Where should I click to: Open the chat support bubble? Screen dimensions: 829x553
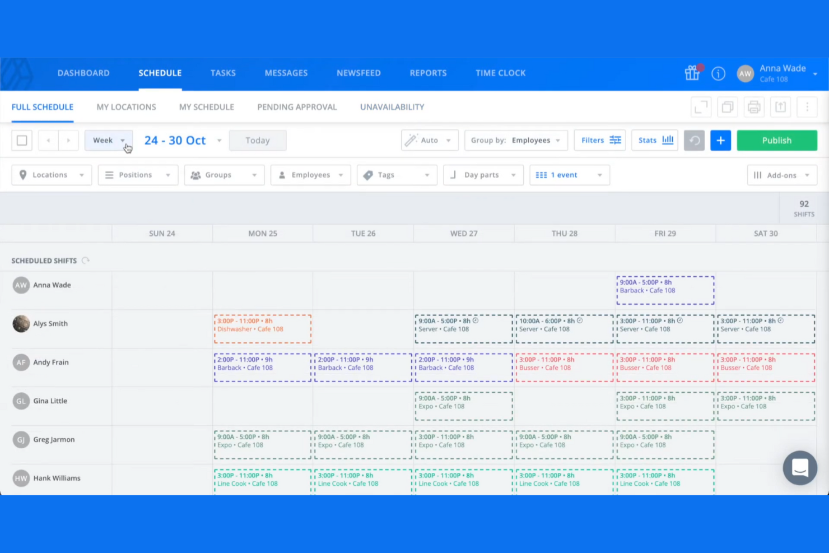pos(800,468)
